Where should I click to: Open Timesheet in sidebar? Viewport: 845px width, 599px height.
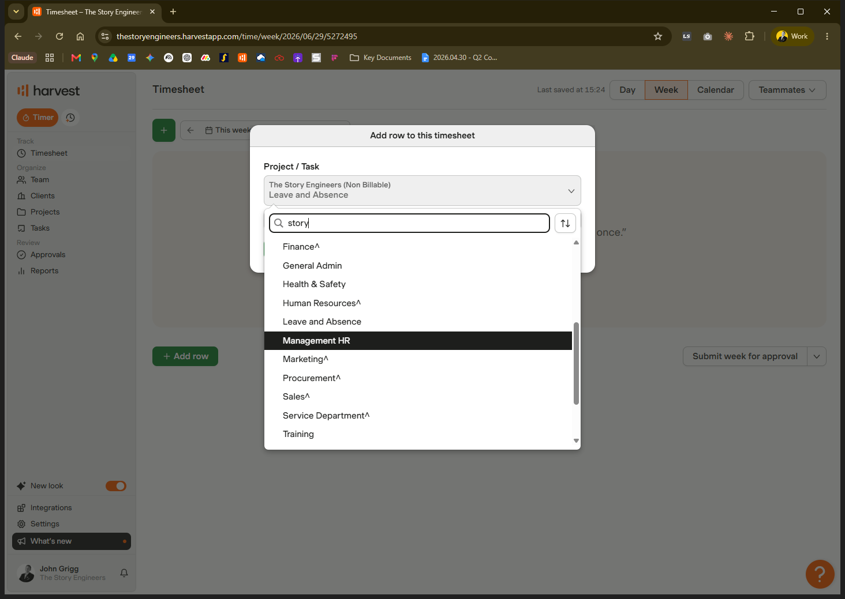[48, 153]
